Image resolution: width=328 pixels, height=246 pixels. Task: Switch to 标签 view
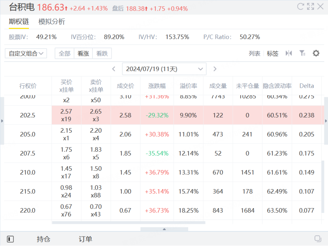[x=273, y=54]
